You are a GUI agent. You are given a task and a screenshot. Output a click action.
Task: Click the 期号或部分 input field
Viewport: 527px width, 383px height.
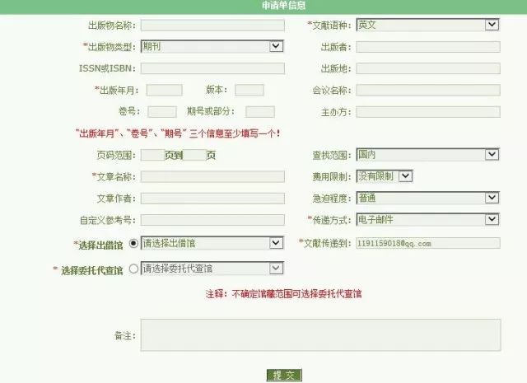tap(260, 112)
